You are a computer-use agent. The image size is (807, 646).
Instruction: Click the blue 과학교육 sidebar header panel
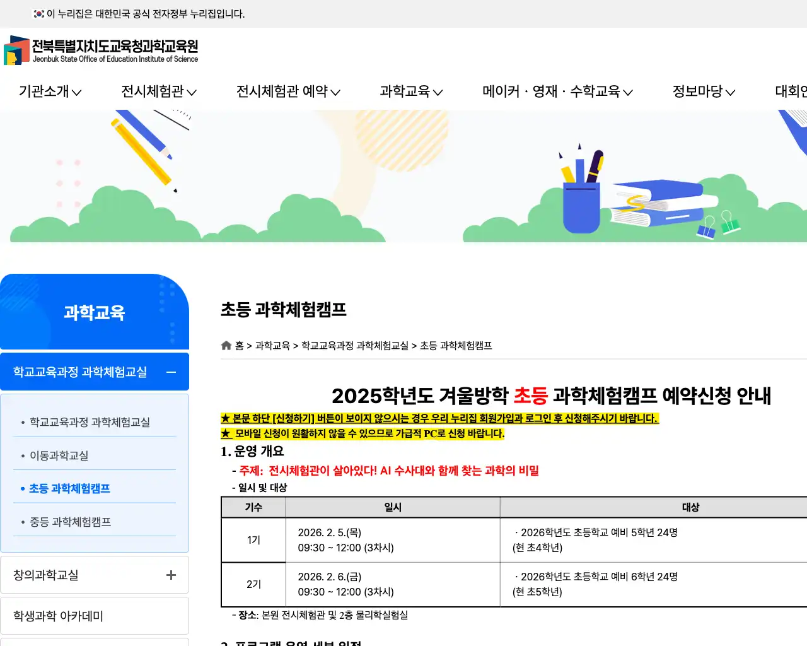tap(95, 312)
